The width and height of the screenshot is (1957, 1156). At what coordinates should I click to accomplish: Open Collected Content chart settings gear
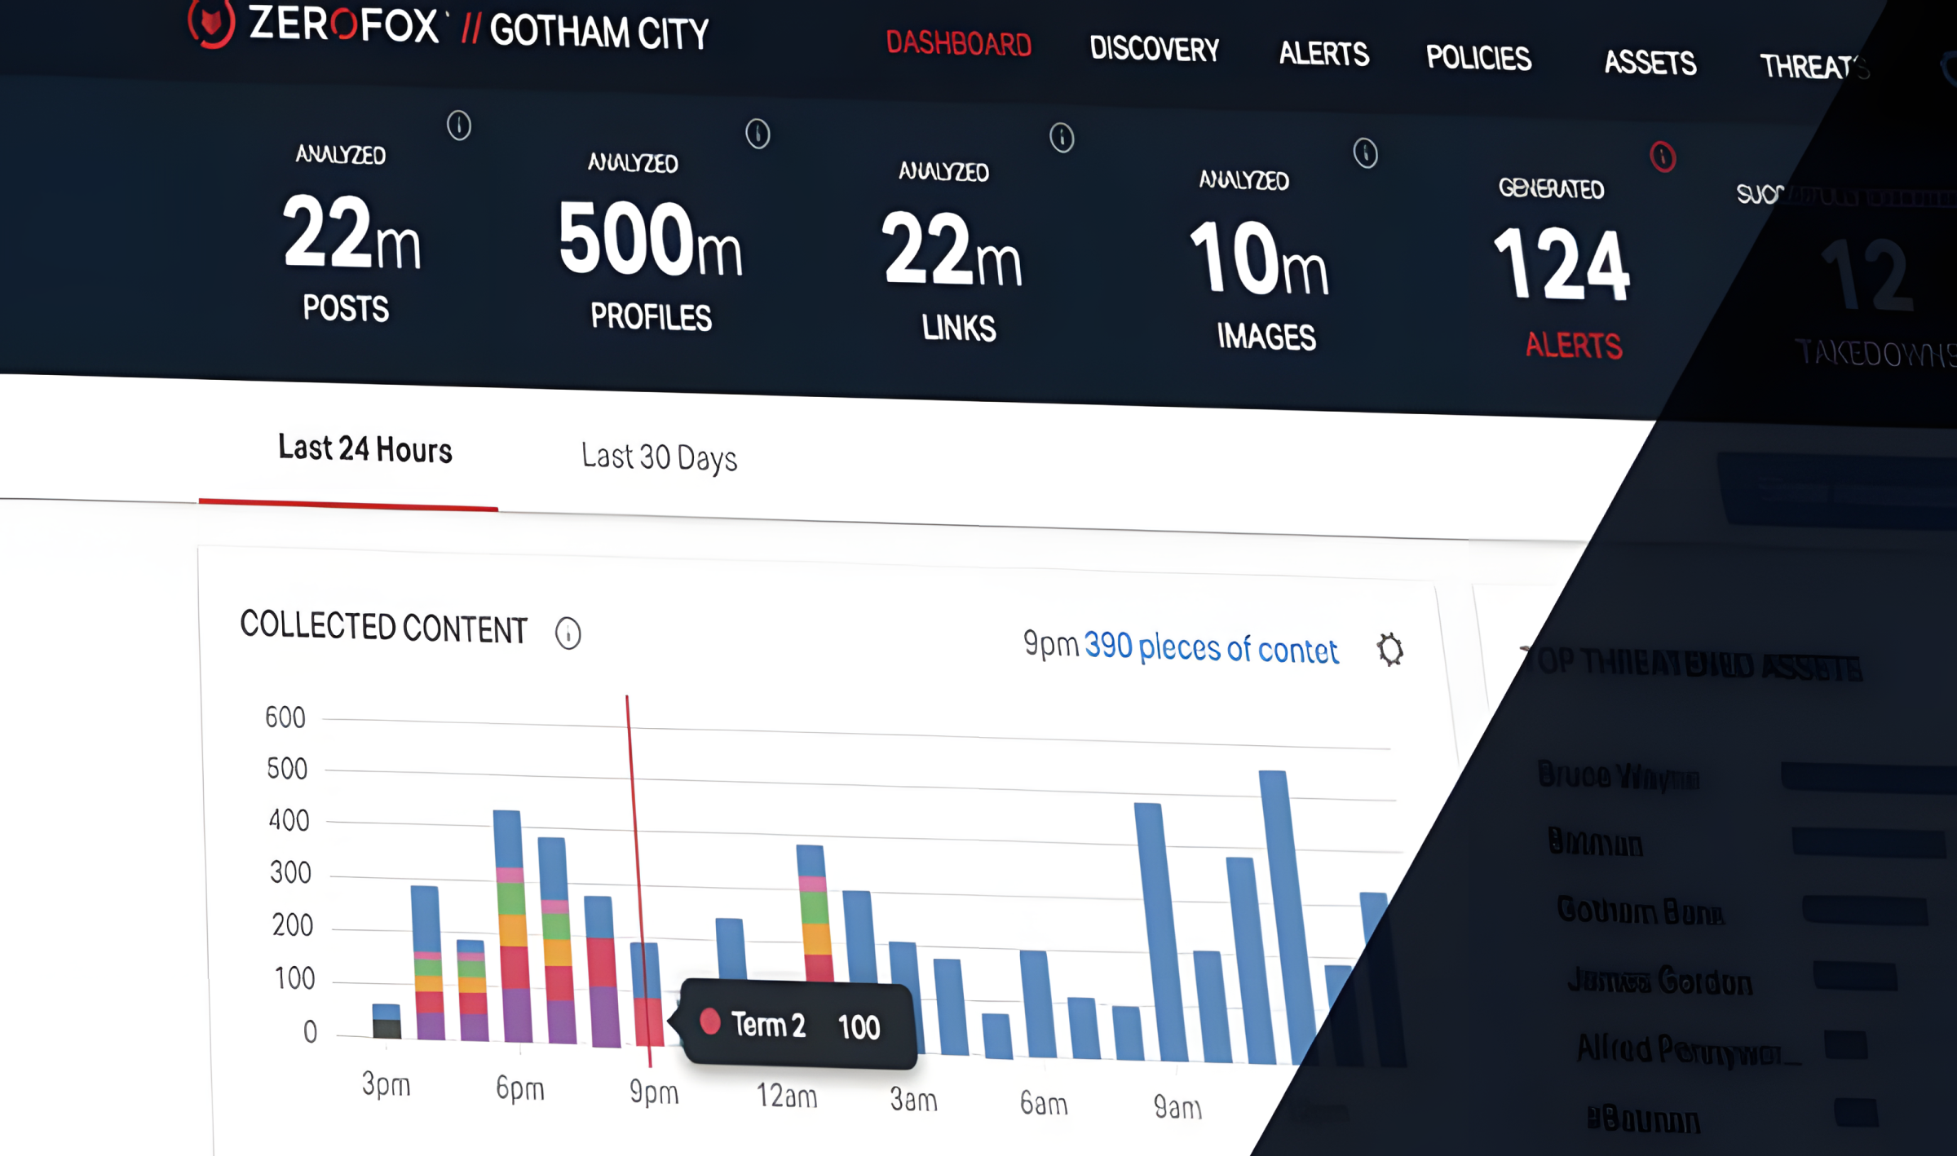pos(1390,650)
